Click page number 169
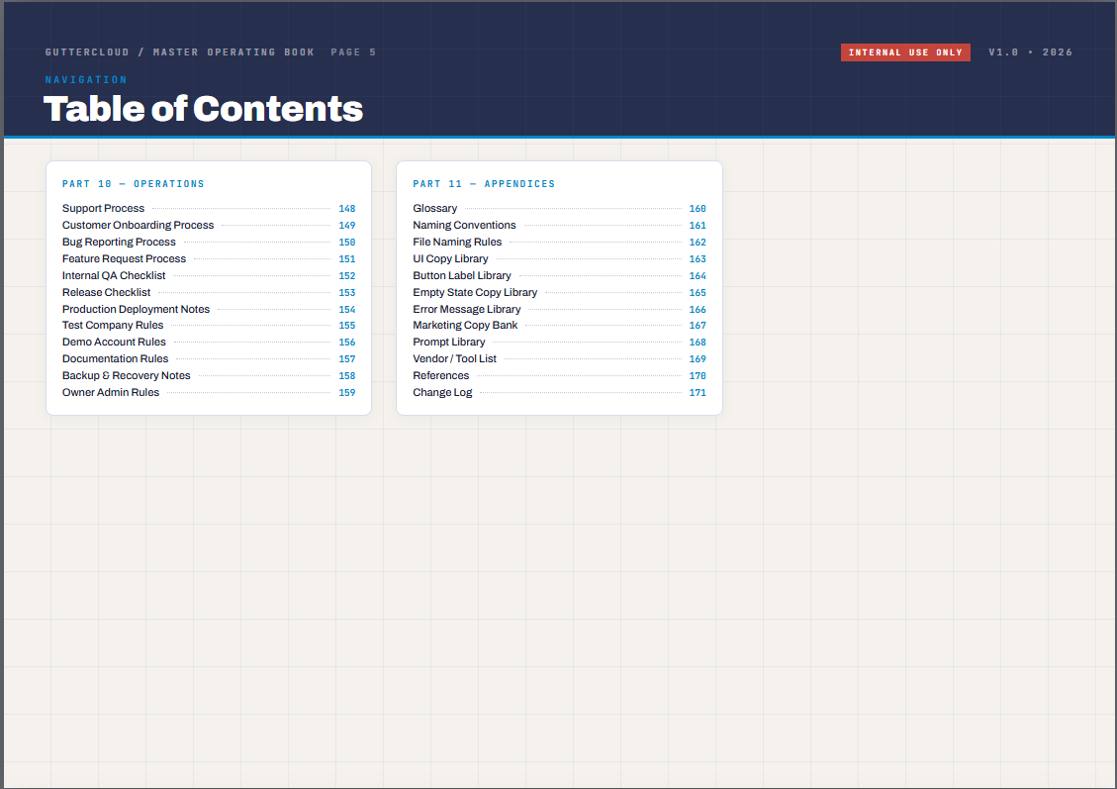 (x=698, y=359)
